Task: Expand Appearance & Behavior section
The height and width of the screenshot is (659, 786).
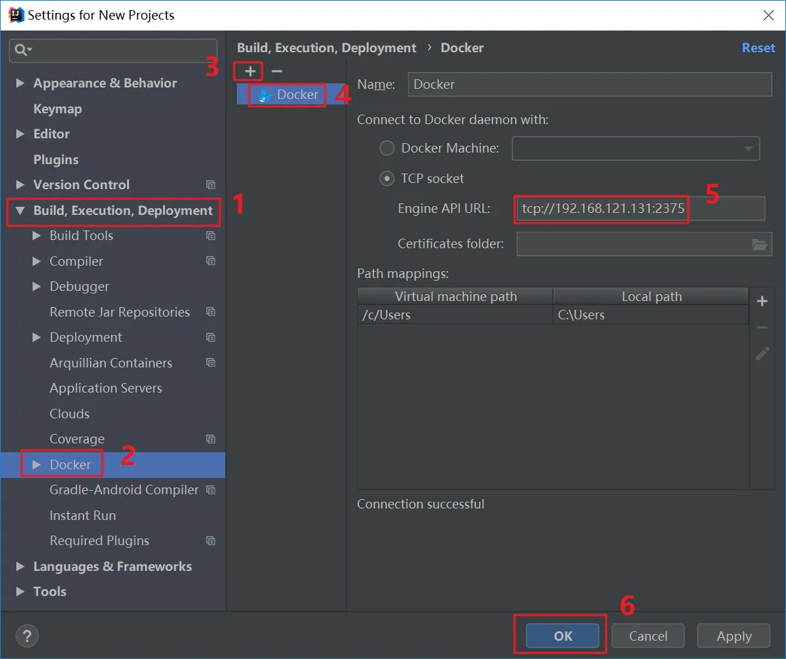Action: click(20, 83)
